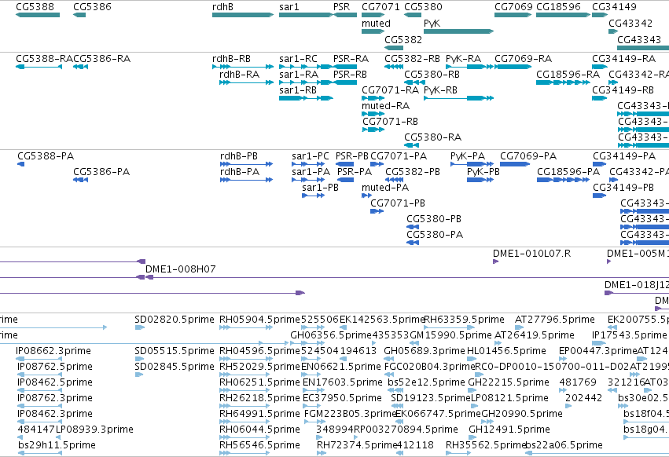Select the CG7069-PA protein label
This screenshot has width=669, height=457.
pyautogui.click(x=528, y=156)
